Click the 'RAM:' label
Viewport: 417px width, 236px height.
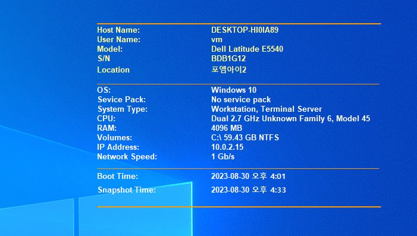coord(106,128)
